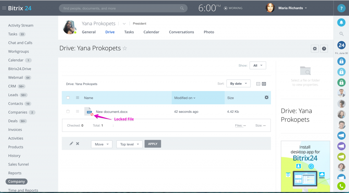The height and width of the screenshot is (193, 349).
Task: Click the Size column header
Action: [230, 98]
